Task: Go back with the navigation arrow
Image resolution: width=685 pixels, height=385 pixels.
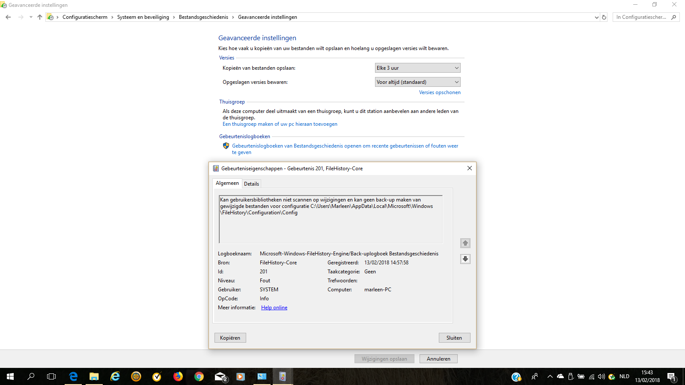Action: (x=8, y=17)
